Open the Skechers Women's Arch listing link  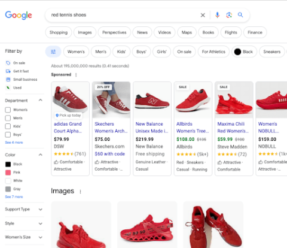(x=111, y=128)
